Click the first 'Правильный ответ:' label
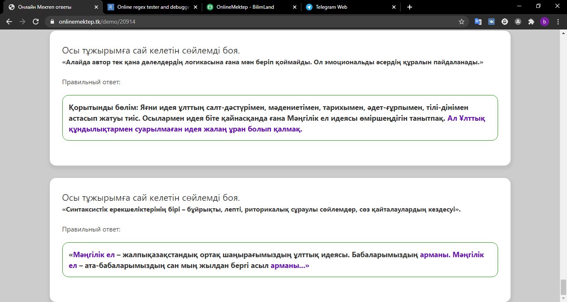The image size is (567, 302). 91,82
